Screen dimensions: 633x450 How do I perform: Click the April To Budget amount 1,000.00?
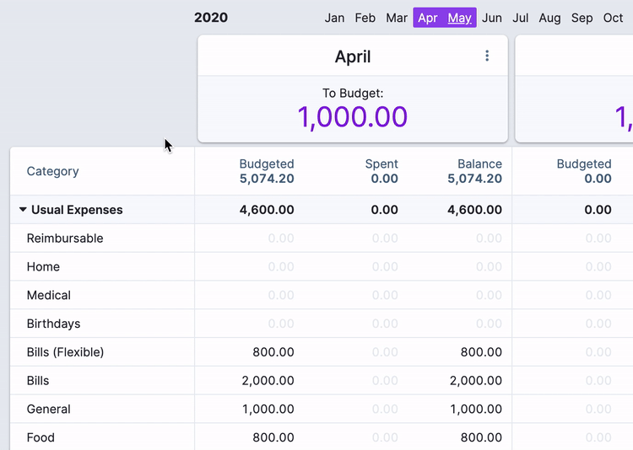[353, 117]
